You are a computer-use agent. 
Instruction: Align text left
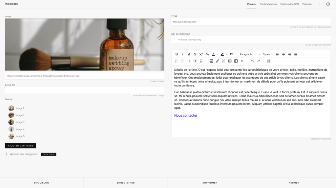(x=277, y=54)
